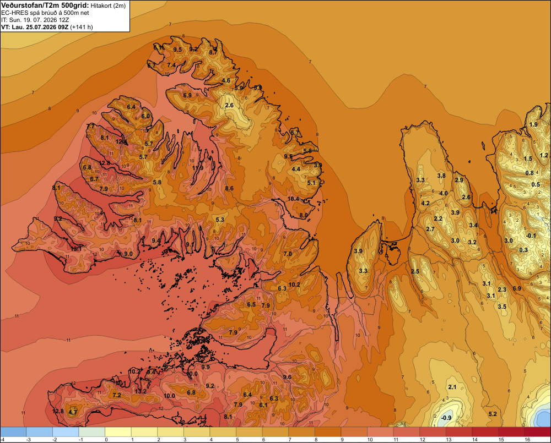The image size is (551, 443).
Task: Click the 8.6 temperature value
Action: pos(229,189)
